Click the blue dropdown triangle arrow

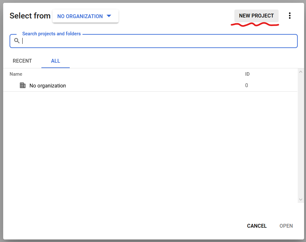pos(109,16)
